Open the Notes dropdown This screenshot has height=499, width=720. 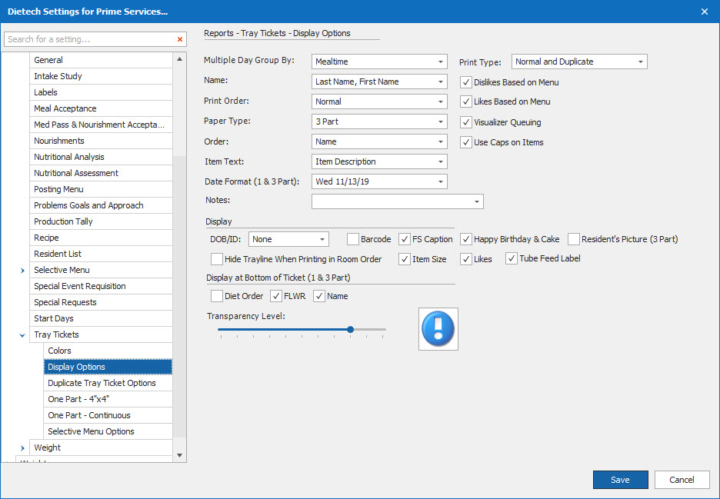[x=398, y=201]
